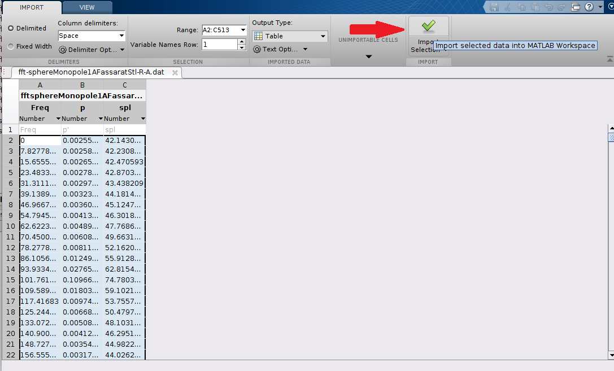Click the Save icon in quick access toolbar
The height and width of the screenshot is (371, 614).
click(x=494, y=7)
